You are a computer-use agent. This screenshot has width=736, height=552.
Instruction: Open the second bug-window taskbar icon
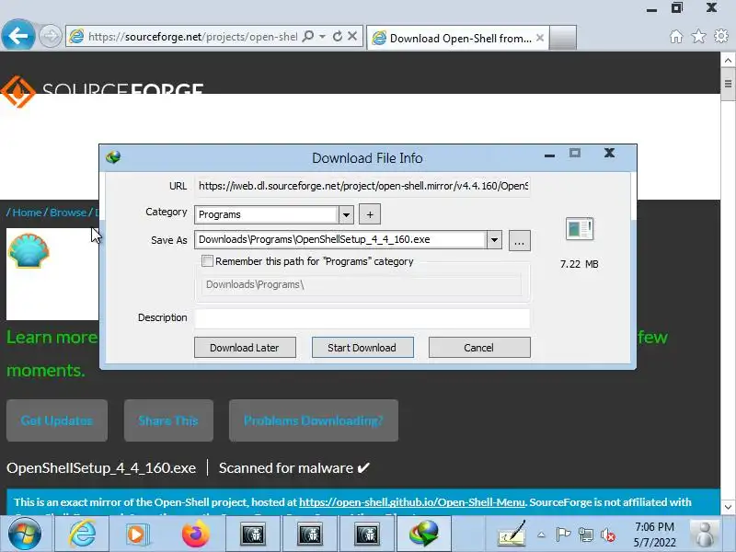tap(310, 535)
